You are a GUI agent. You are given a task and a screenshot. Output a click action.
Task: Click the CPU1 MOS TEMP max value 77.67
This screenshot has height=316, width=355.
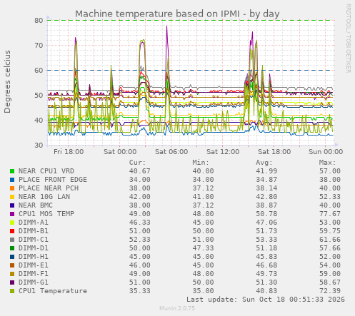click(330, 214)
